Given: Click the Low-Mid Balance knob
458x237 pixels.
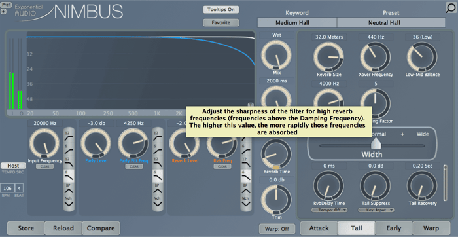Looking at the screenshot, I should click(422, 57).
